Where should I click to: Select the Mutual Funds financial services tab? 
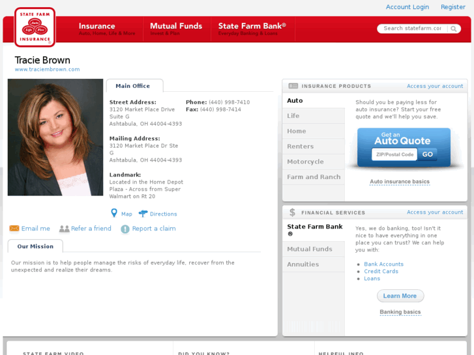(x=314, y=249)
